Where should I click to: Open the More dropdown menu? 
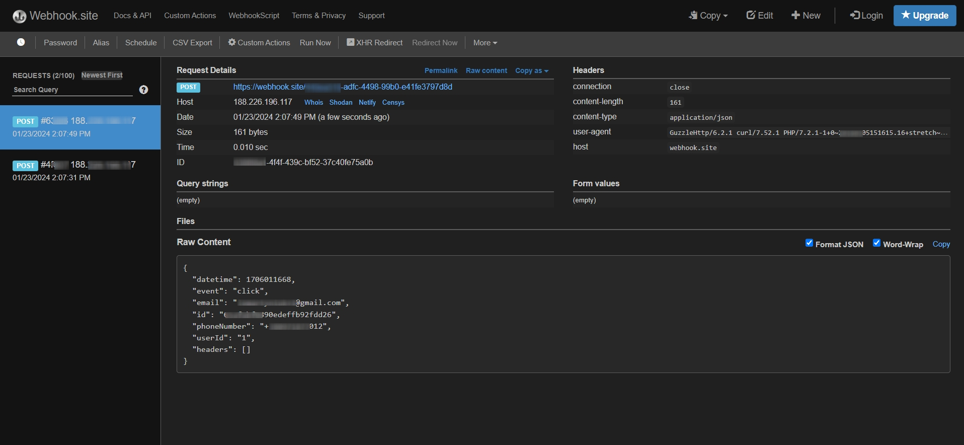(485, 43)
